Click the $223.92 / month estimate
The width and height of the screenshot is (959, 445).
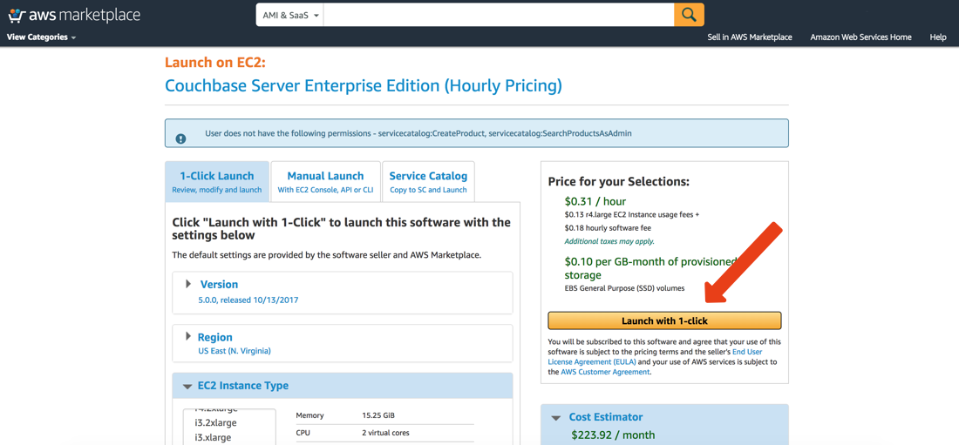(x=613, y=435)
